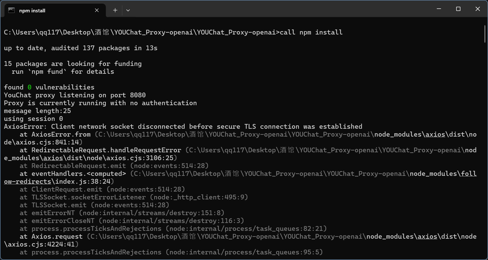Open a new terminal tab with plus button
The image size is (488, 260).
pyautogui.click(x=115, y=10)
